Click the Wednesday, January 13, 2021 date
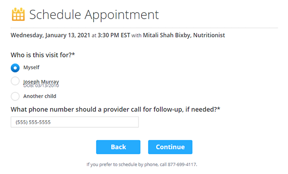 (x=50, y=35)
